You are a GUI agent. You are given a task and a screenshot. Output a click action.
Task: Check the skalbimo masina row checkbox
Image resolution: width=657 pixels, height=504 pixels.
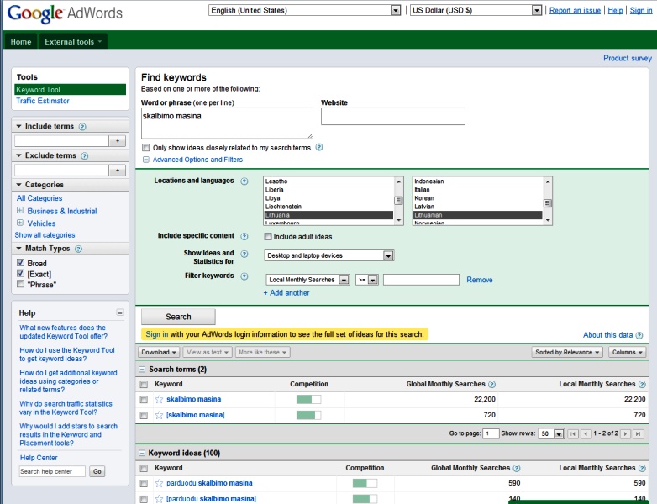pos(144,400)
